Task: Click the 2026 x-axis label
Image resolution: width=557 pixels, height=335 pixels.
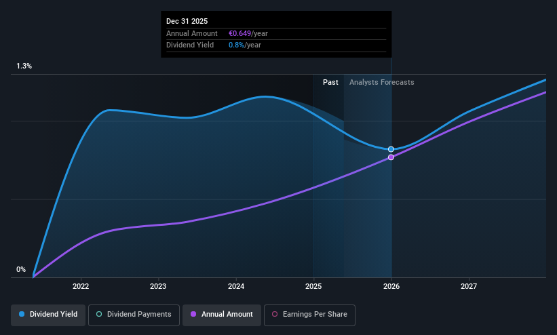Action: click(391, 286)
